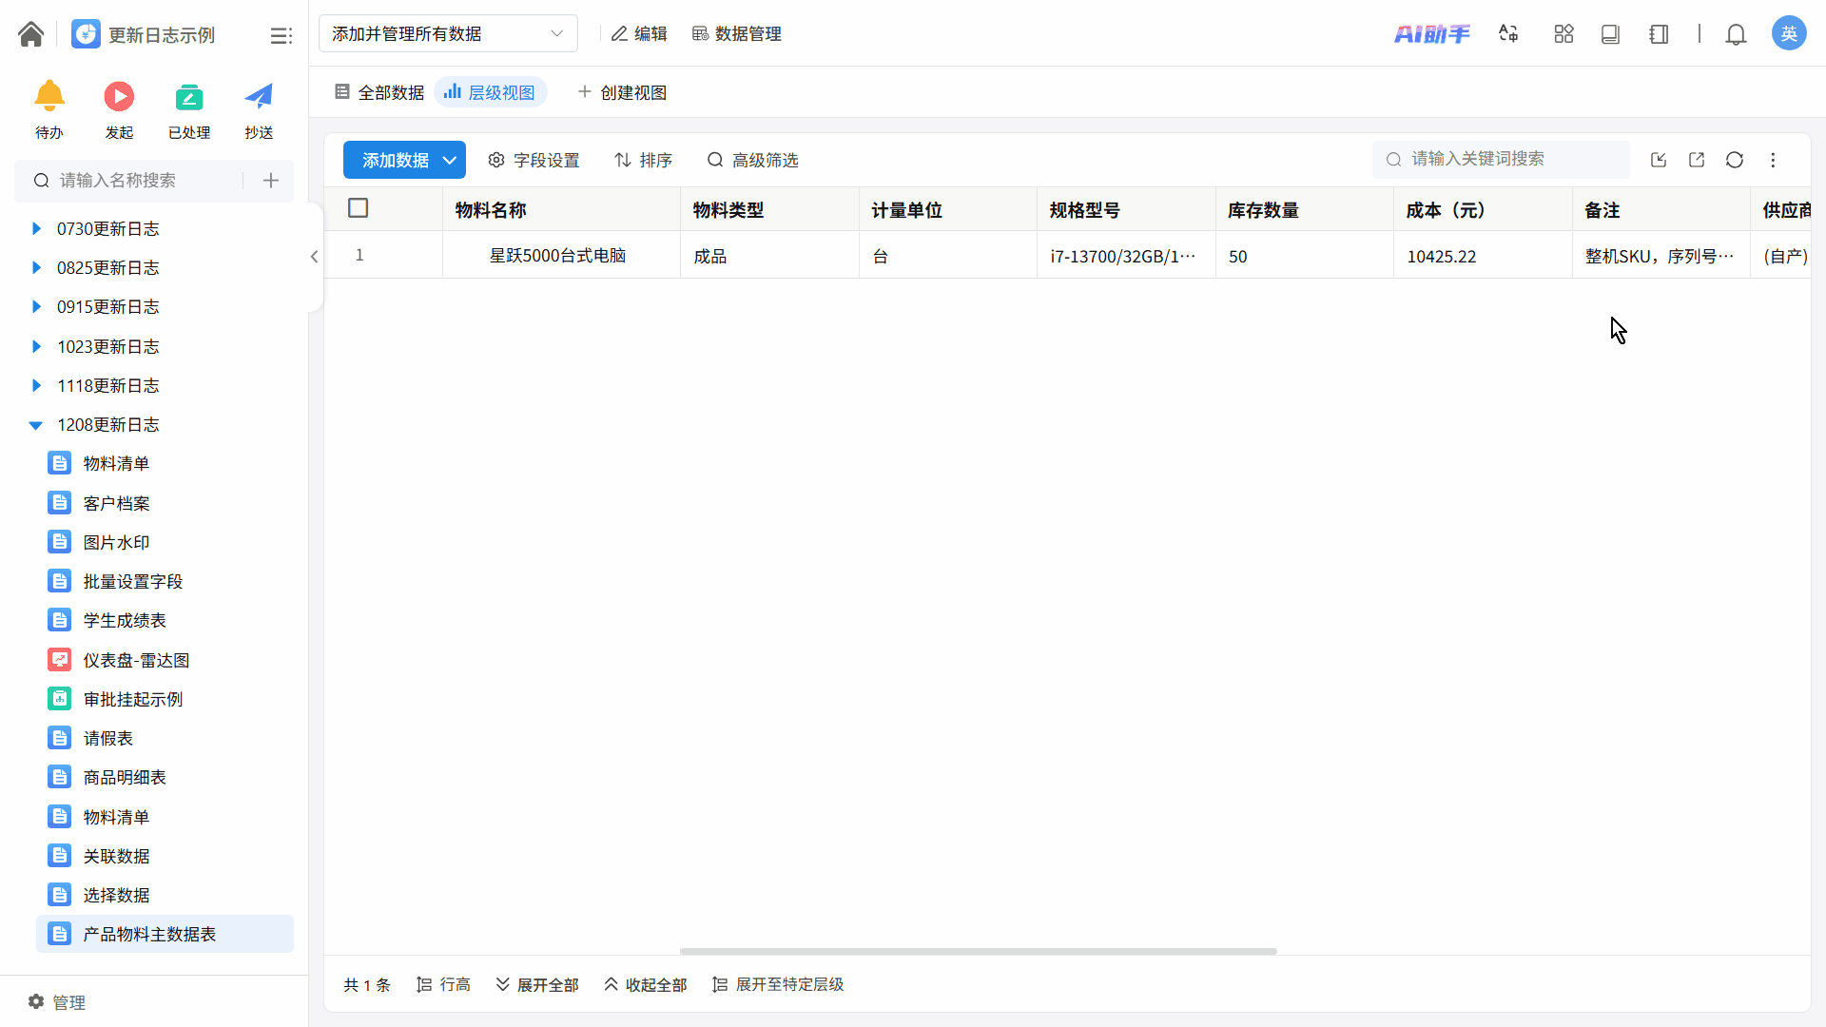
Task: Click the home icon
Action: [30, 34]
